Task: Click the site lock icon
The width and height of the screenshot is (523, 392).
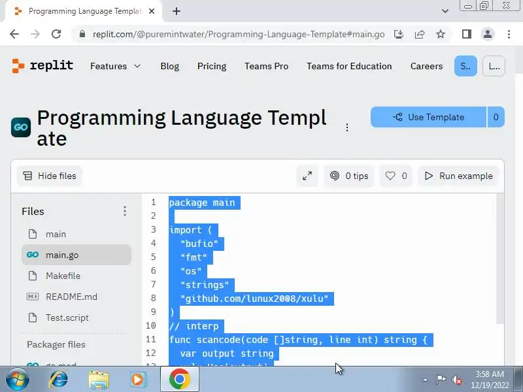Action: [x=82, y=34]
